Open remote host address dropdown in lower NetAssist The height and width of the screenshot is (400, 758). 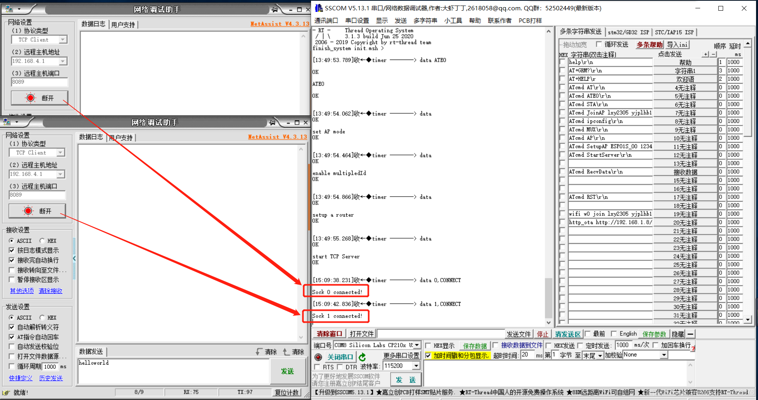[61, 174]
